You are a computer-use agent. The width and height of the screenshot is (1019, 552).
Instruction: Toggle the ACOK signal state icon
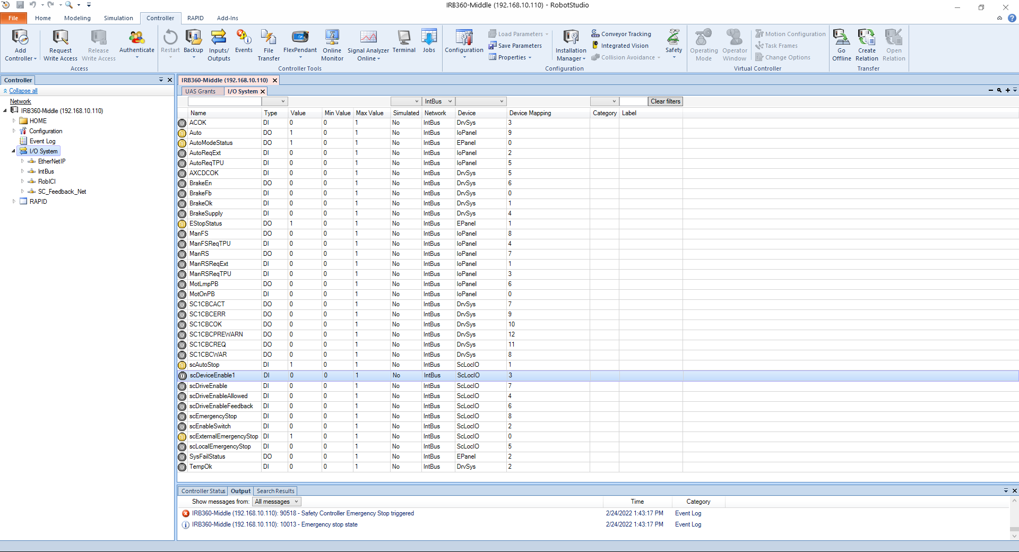(182, 123)
